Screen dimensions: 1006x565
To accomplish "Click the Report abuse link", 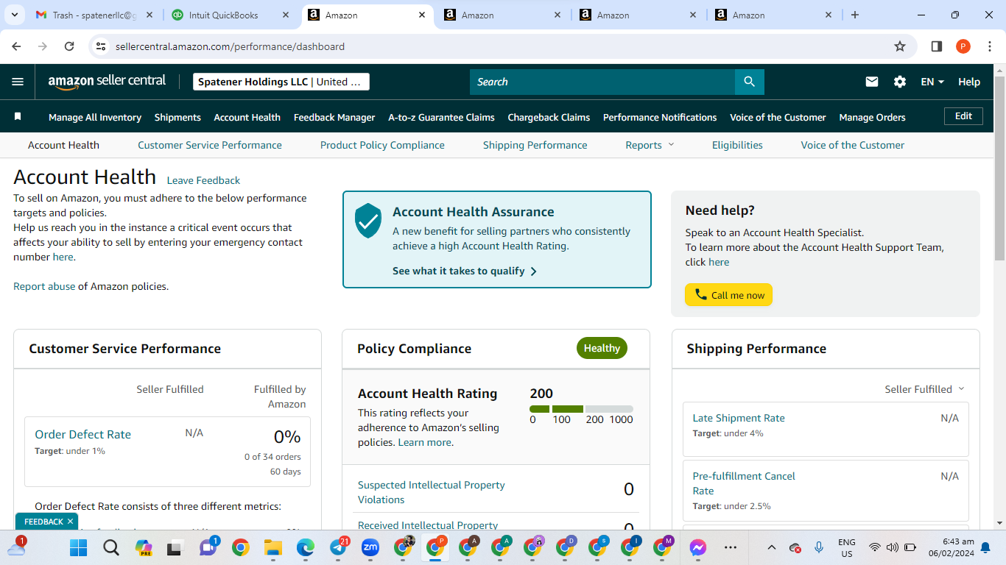I will coord(44,286).
